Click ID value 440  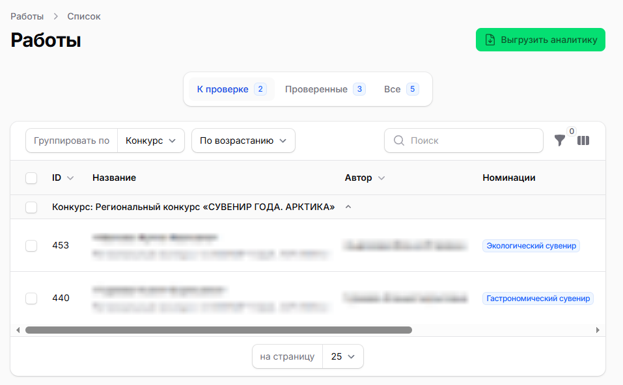coord(61,298)
